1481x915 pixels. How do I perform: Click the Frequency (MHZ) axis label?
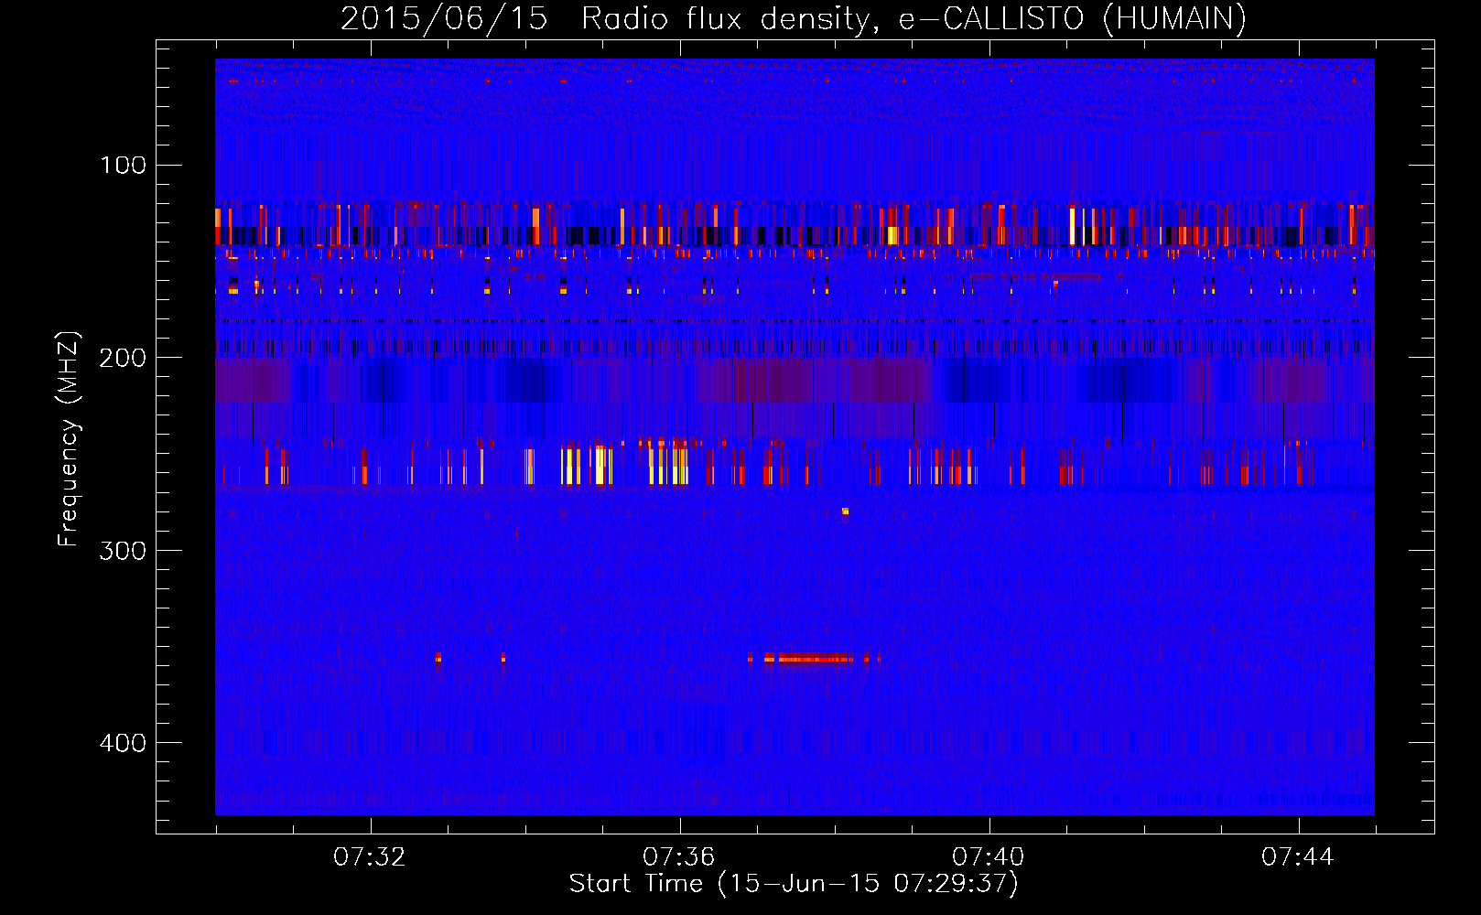click(x=69, y=439)
